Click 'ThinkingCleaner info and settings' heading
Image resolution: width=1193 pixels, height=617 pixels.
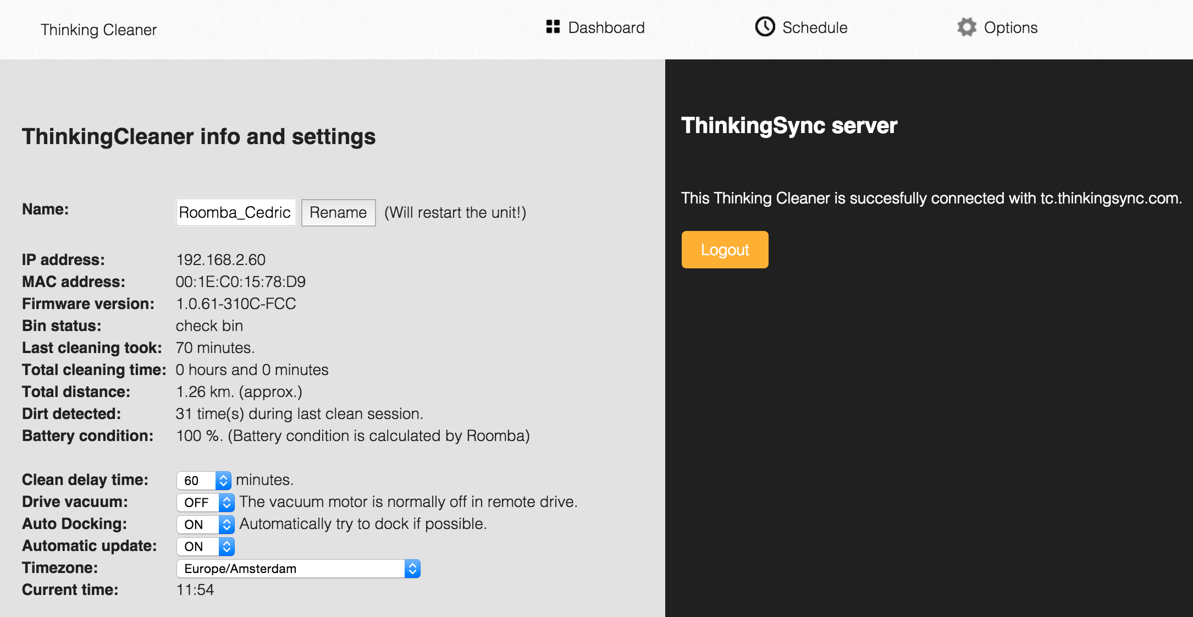[199, 136]
